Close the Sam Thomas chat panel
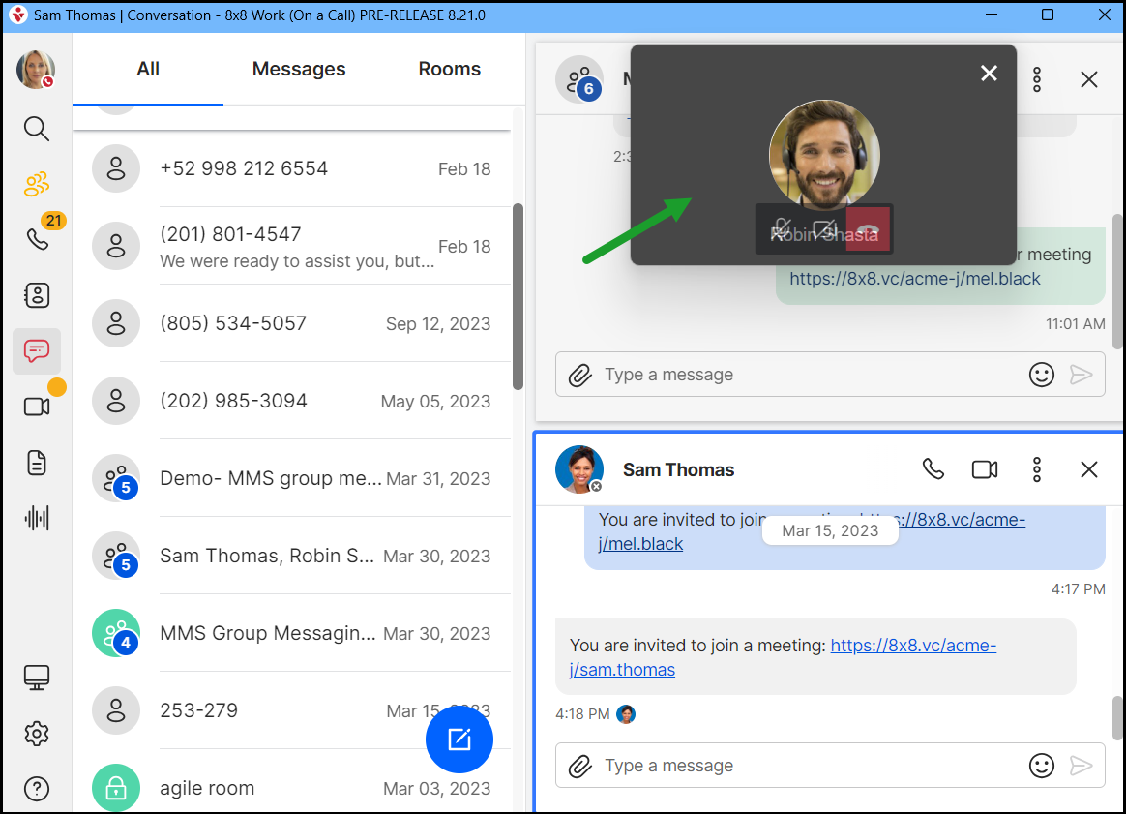This screenshot has width=1126, height=814. (x=1088, y=469)
